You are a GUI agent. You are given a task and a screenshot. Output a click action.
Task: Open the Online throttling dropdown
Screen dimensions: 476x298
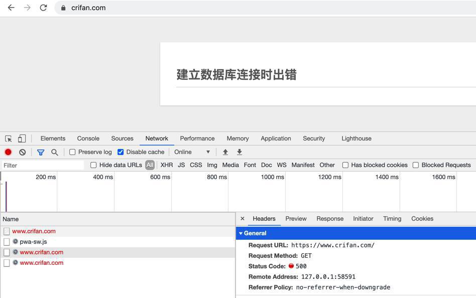[192, 152]
